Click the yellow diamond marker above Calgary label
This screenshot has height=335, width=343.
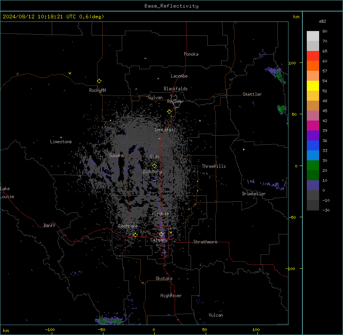(161, 234)
